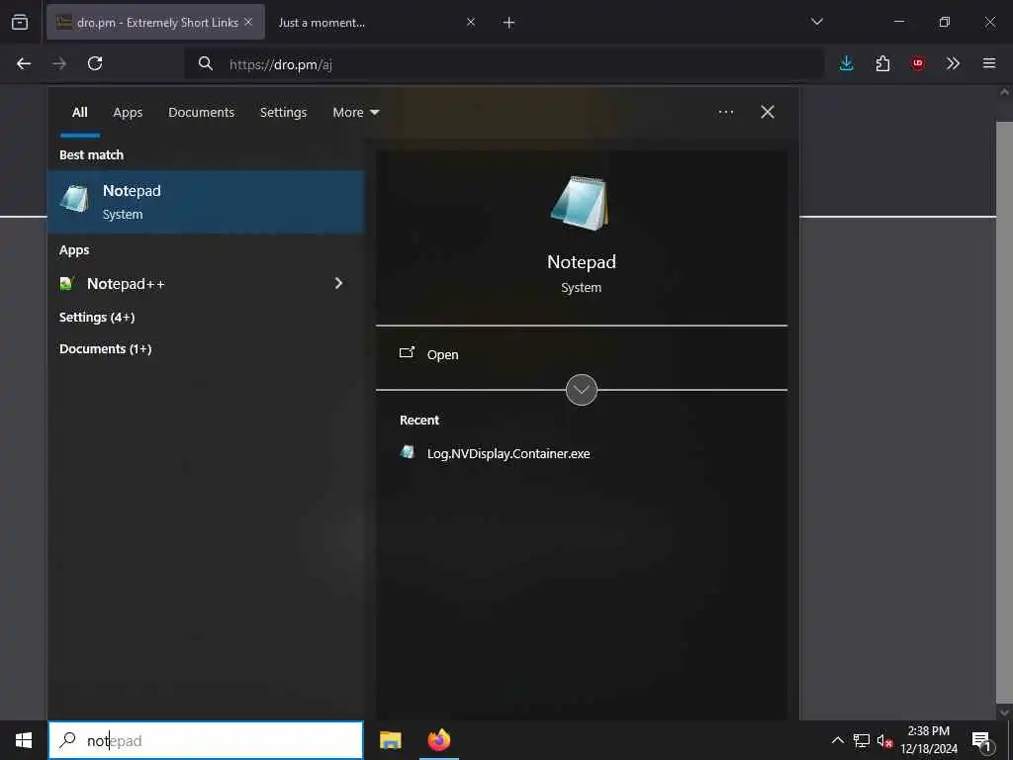
Task: Open File Explorer from the taskbar
Action: pos(390,740)
